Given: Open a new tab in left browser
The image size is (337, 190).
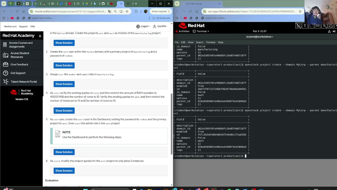Looking at the screenshot, I should (x=136, y=4).
